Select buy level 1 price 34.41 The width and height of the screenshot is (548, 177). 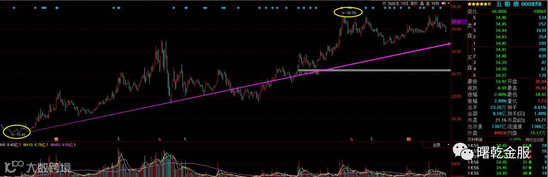tap(501, 50)
